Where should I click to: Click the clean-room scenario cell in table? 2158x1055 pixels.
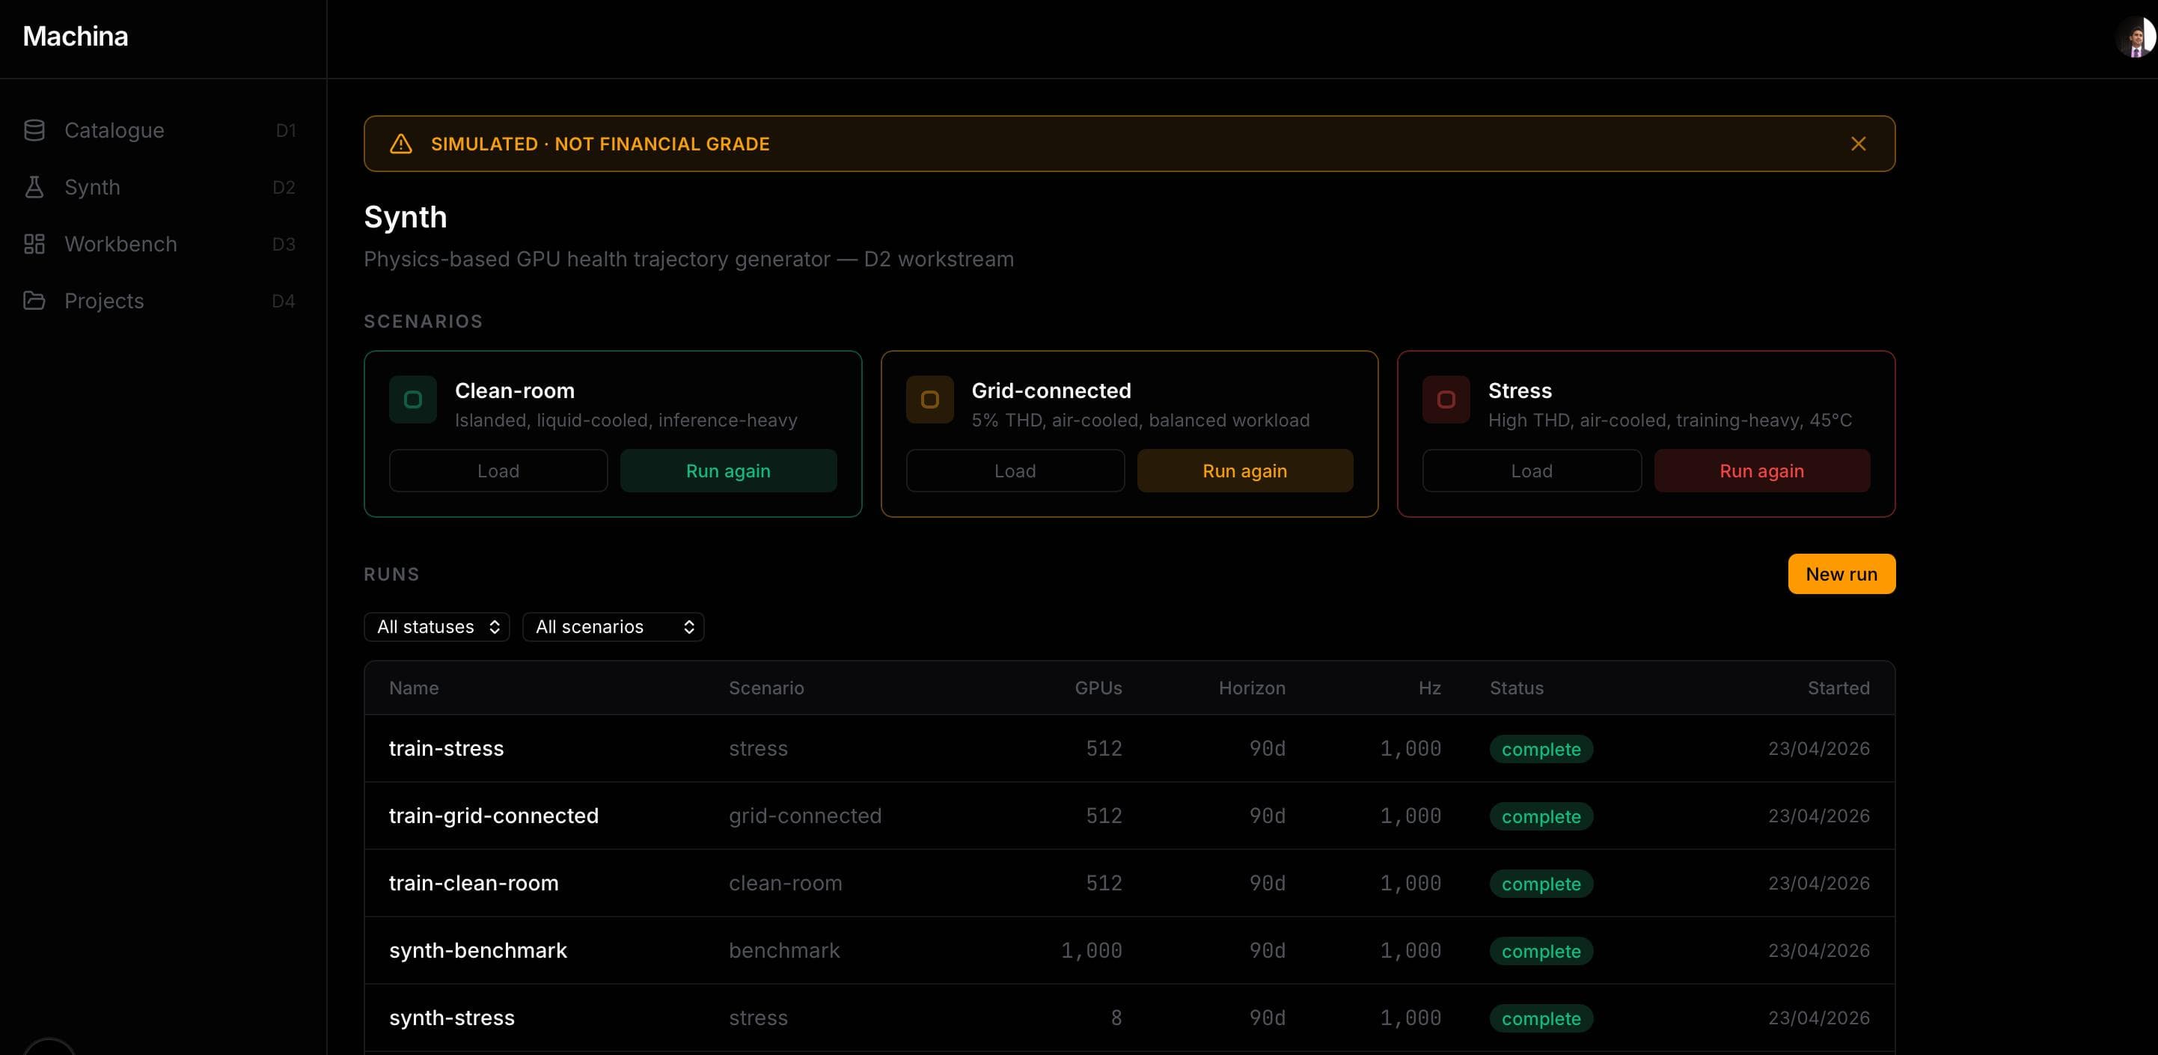[785, 883]
